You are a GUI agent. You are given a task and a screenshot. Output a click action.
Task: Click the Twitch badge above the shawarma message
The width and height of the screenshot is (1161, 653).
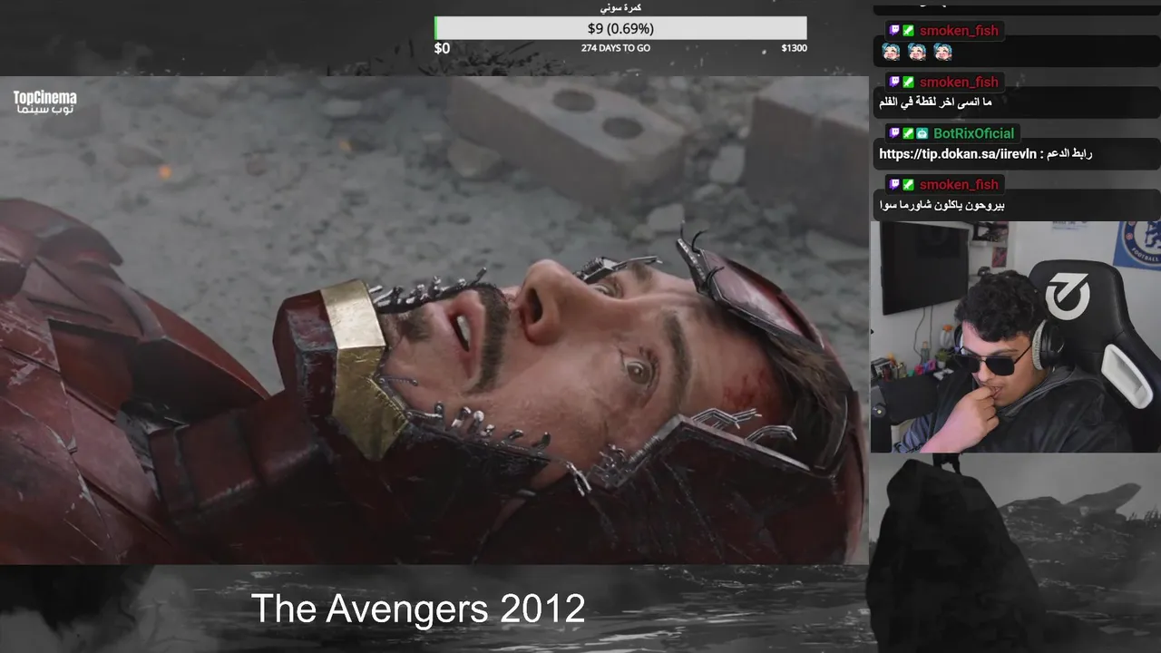point(894,184)
